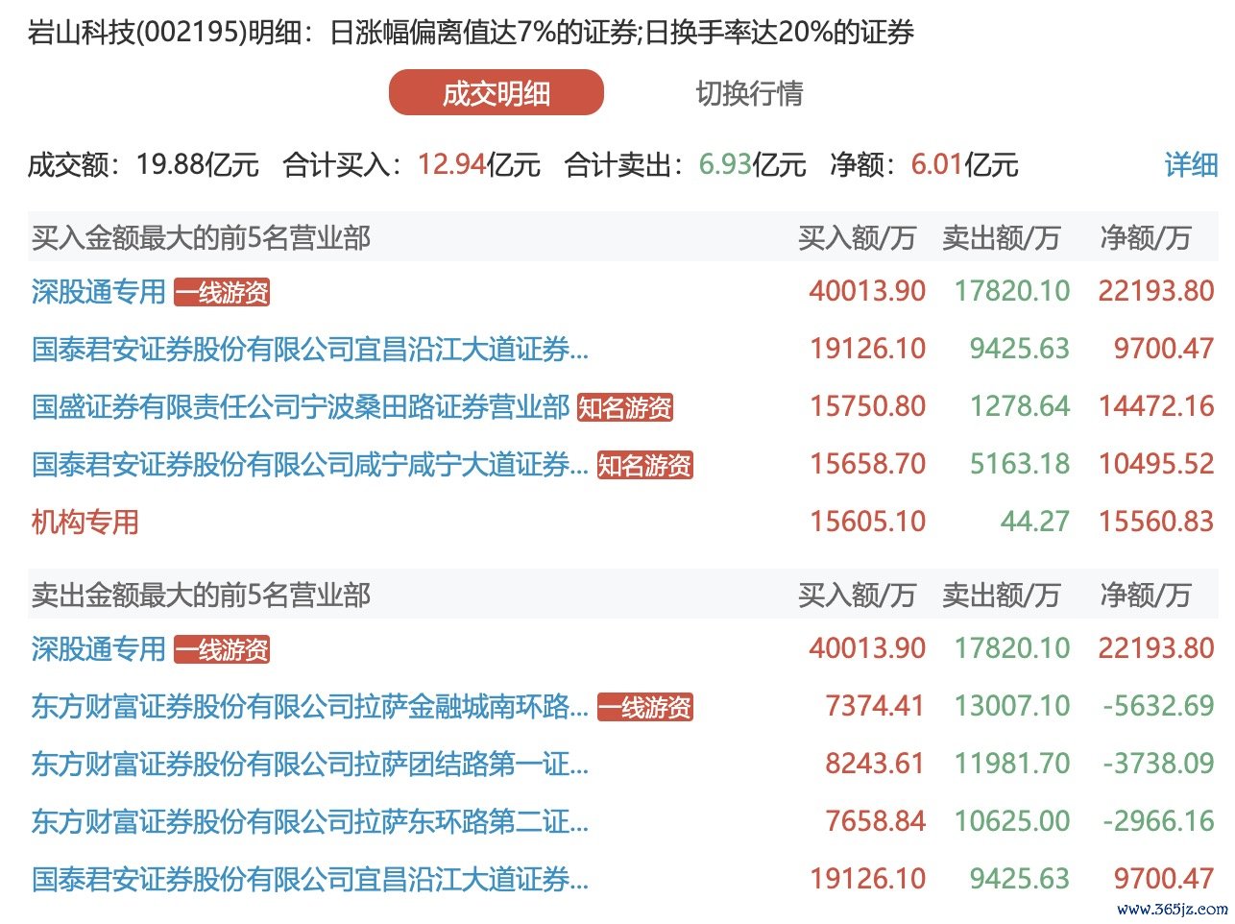The height and width of the screenshot is (924, 1235).
Task: Open the 机构专用 entry
Action: click(x=85, y=522)
